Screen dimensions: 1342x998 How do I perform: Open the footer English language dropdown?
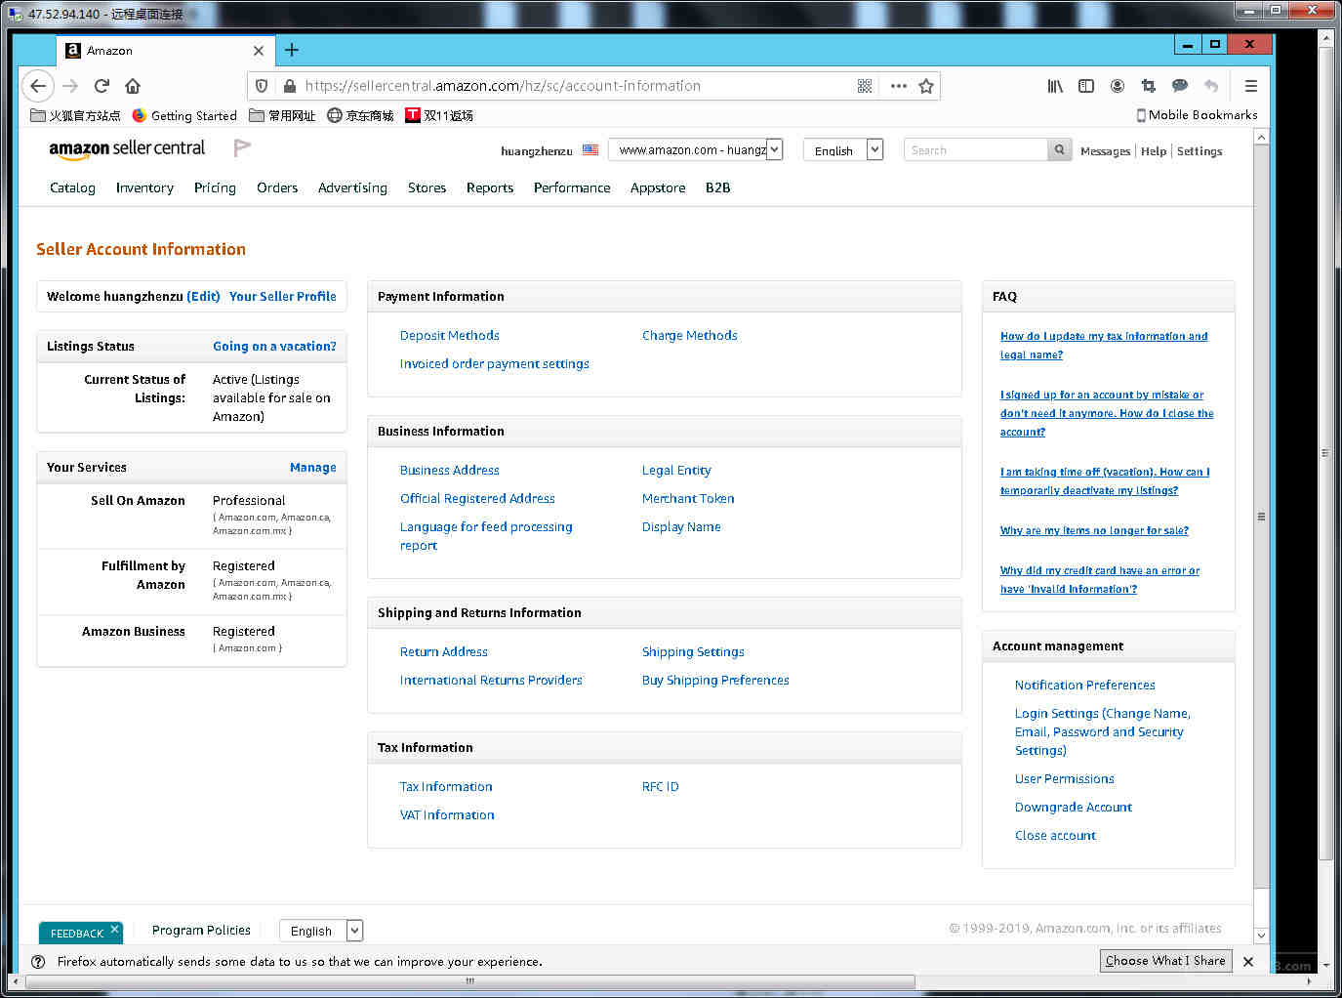[321, 931]
